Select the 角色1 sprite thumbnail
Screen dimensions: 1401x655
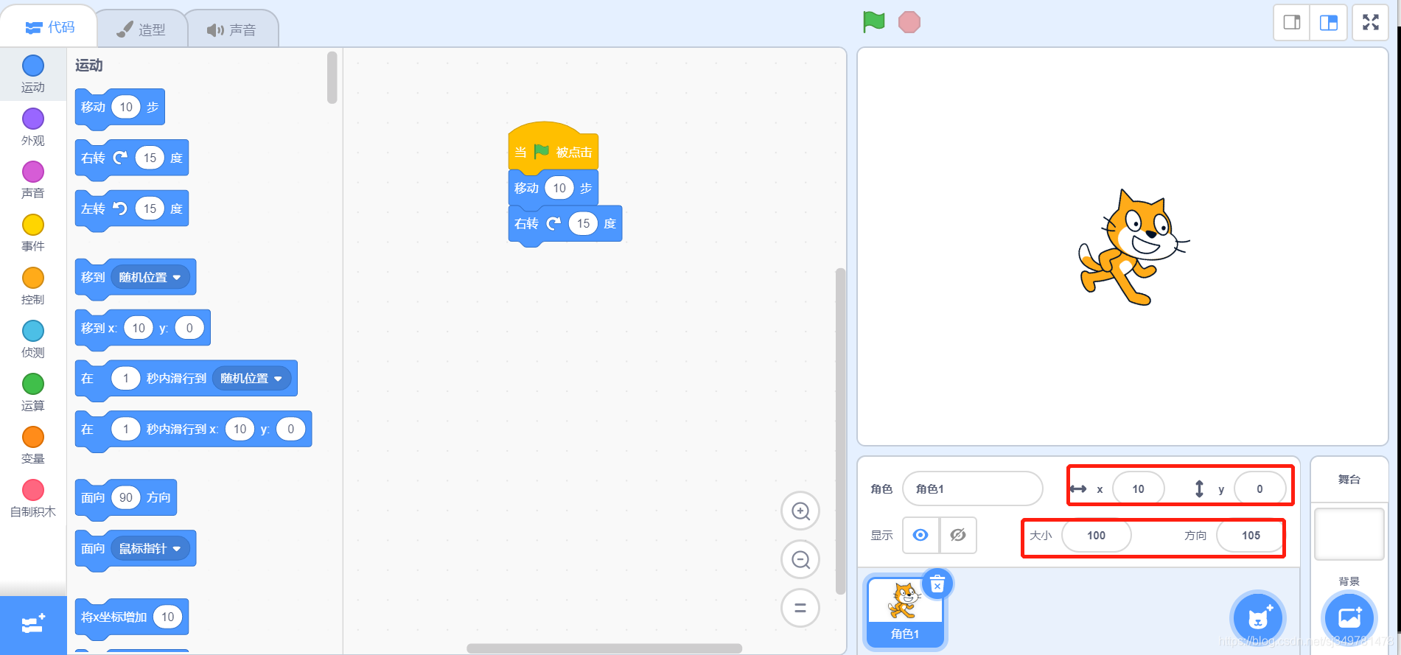coord(905,611)
